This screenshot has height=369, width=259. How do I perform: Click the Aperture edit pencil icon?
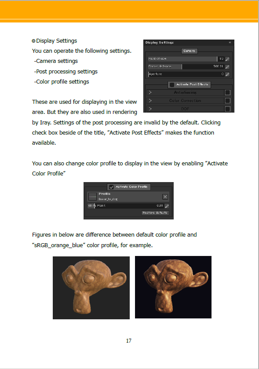click(227, 74)
